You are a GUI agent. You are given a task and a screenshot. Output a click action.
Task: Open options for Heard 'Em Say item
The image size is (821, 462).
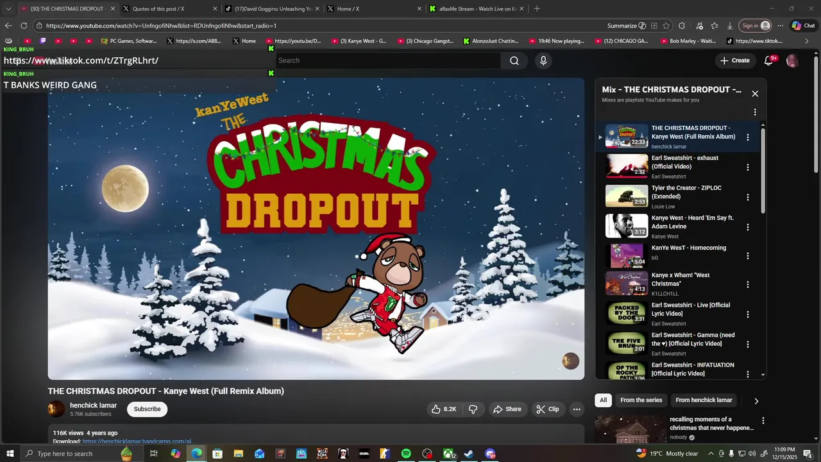click(747, 227)
